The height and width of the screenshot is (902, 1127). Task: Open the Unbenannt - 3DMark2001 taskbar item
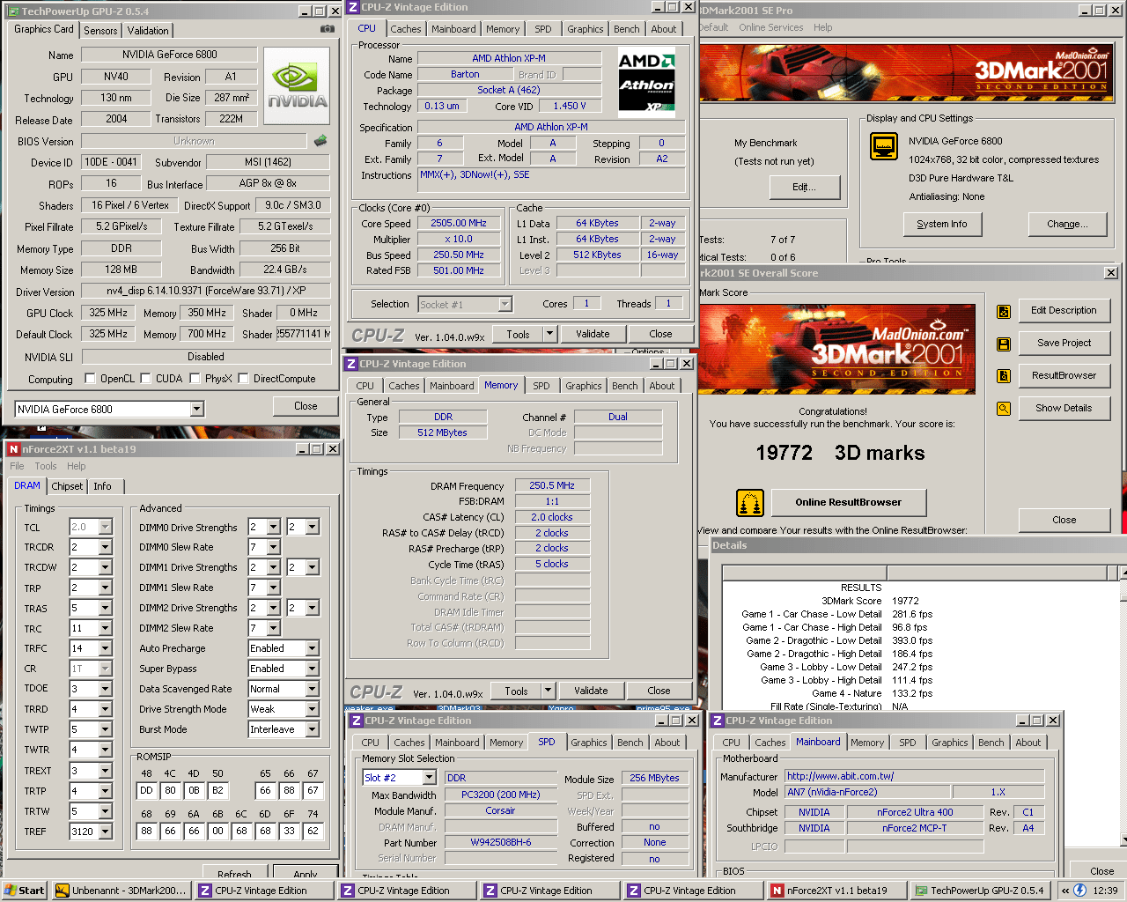[x=122, y=891]
